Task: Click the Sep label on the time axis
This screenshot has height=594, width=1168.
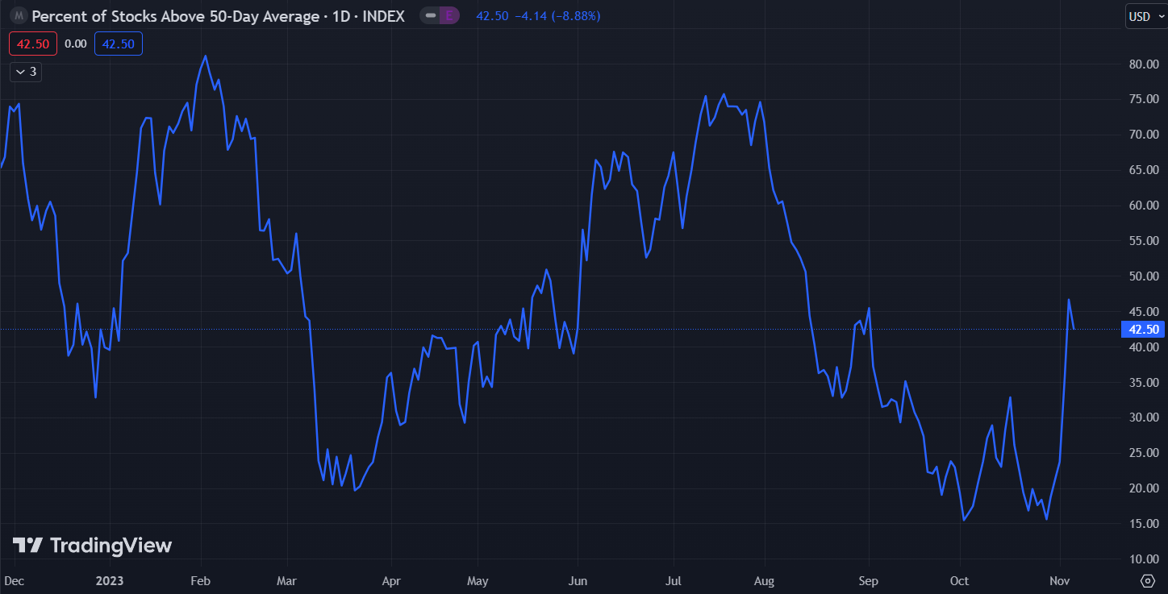Action: 869,580
